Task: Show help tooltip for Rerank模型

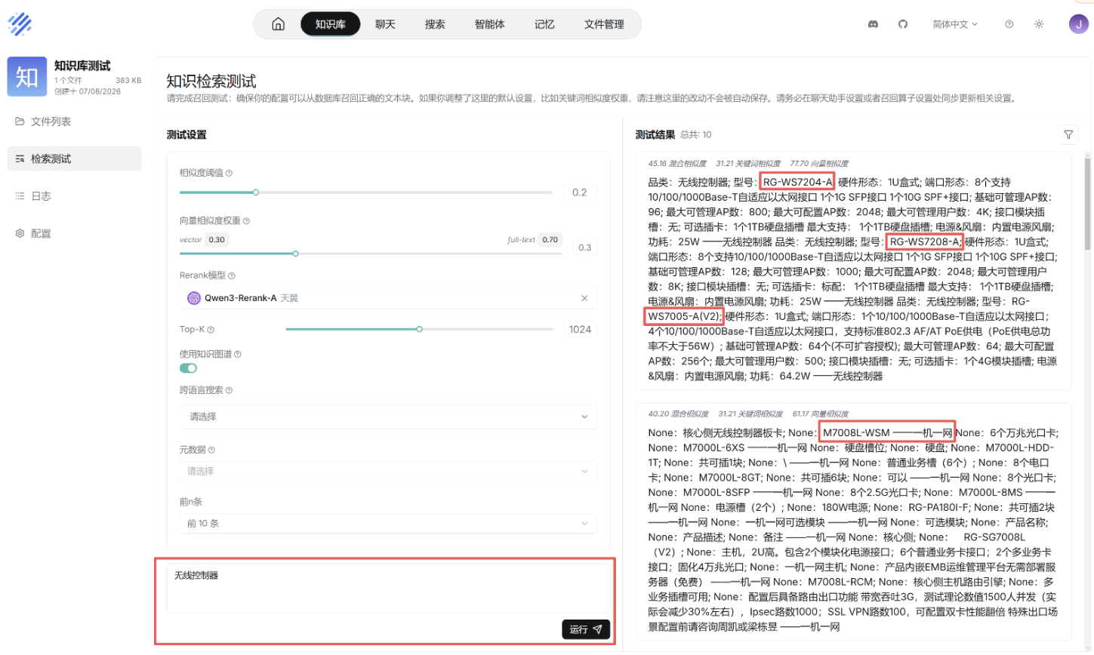Action: coord(232,275)
